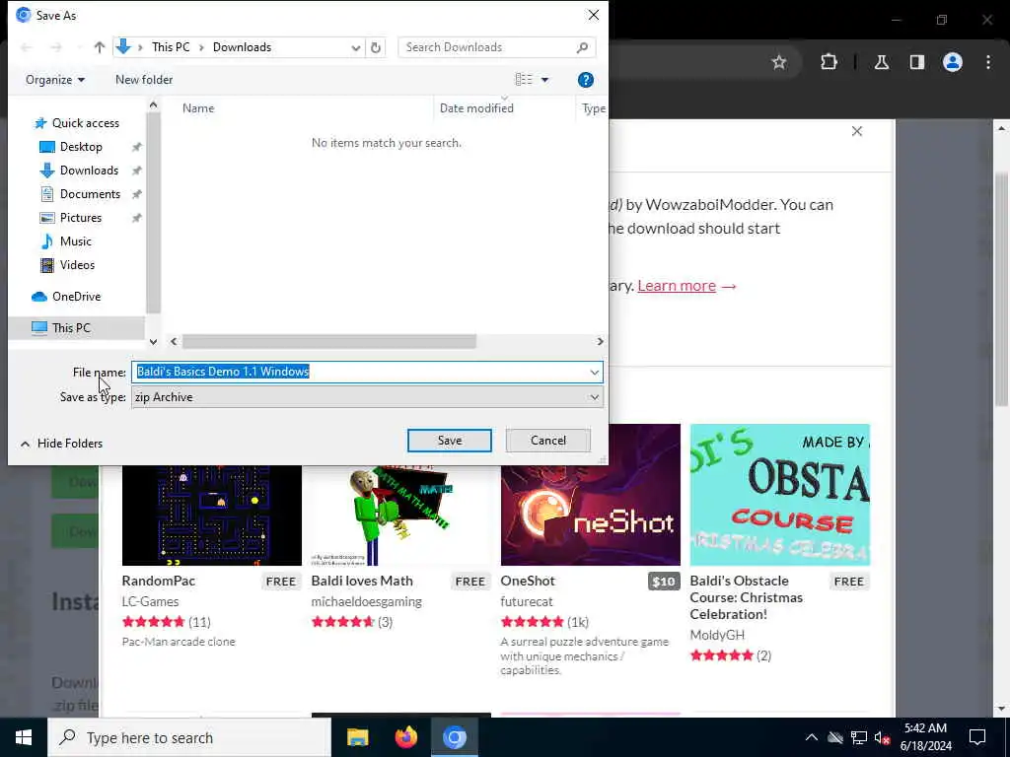Image resolution: width=1010 pixels, height=757 pixels.
Task: Open File Explorer from the taskbar
Action: click(x=357, y=737)
